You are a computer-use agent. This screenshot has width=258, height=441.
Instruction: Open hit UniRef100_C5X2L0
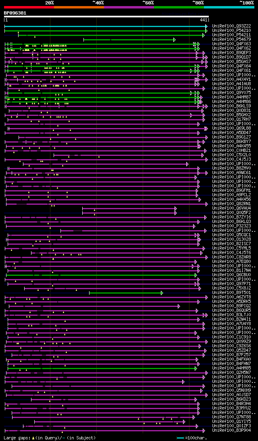(232, 155)
